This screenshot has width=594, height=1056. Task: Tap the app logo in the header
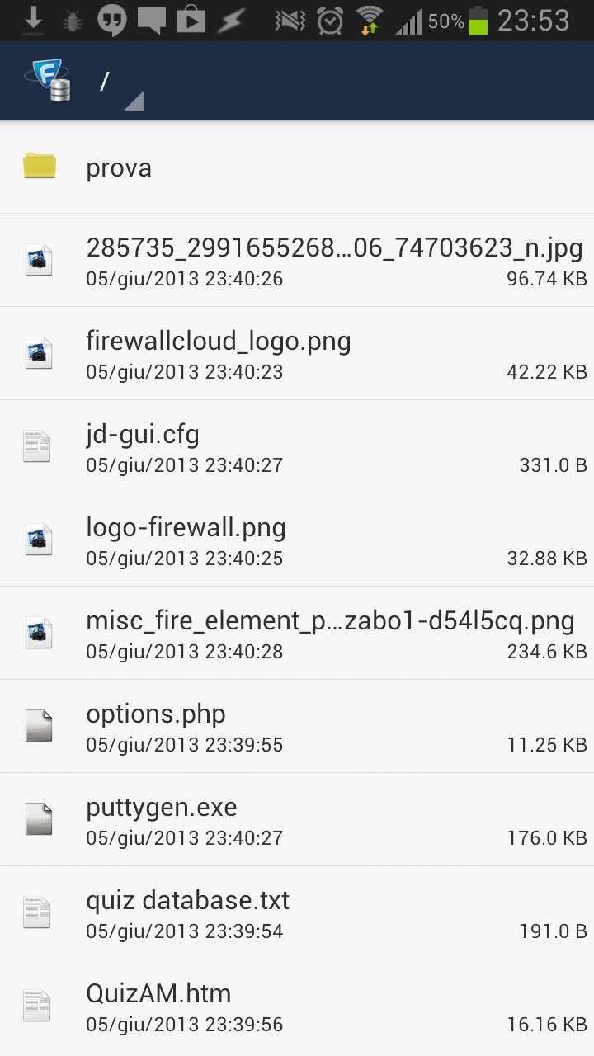click(x=48, y=81)
